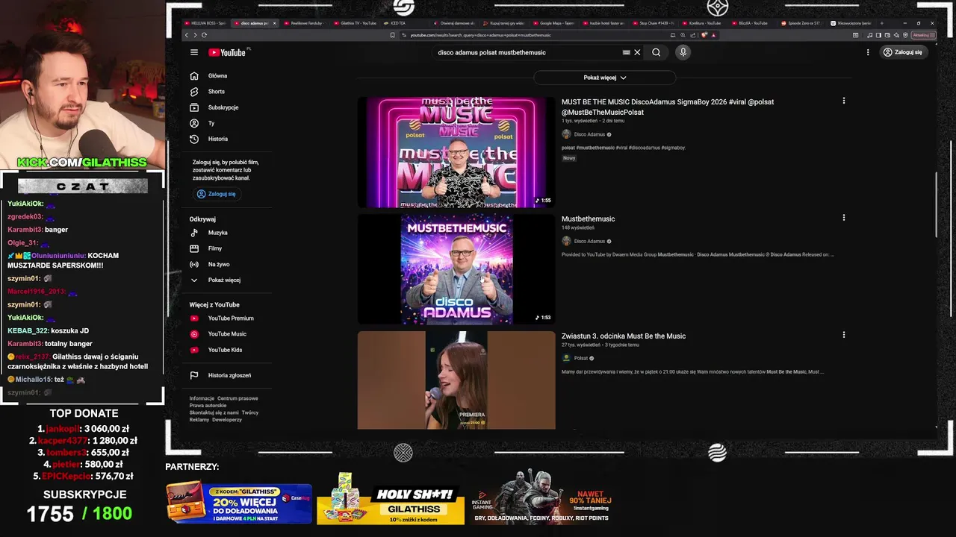The image size is (956, 537).
Task: Open more options for SigmaBoy 2026 video
Action: (x=844, y=101)
